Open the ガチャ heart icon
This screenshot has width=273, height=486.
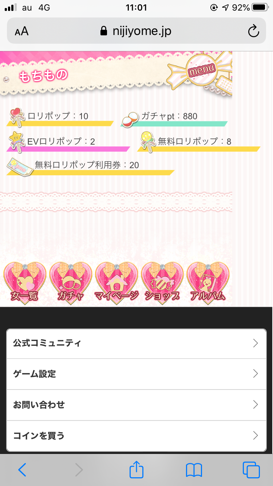[71, 282]
